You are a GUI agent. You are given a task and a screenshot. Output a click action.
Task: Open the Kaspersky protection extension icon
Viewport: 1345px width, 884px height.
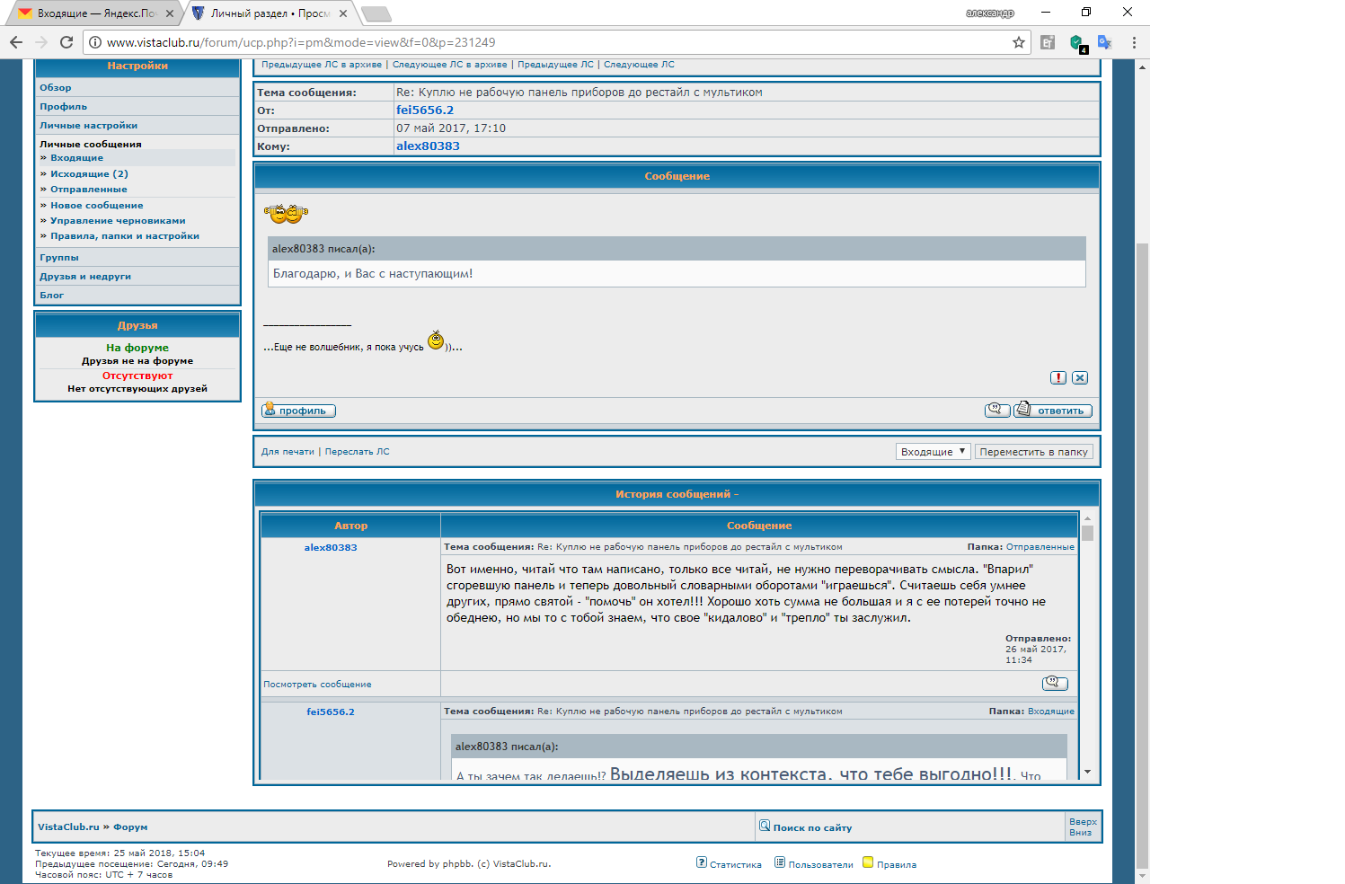[1077, 42]
